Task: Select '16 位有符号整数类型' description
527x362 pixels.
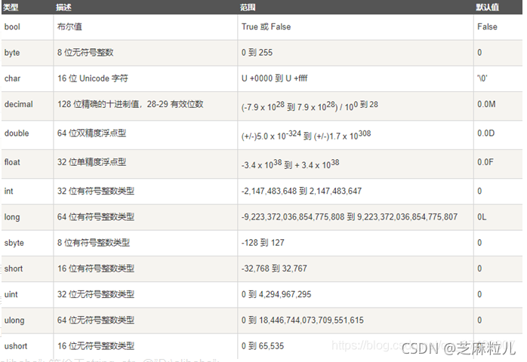Action: (x=96, y=268)
